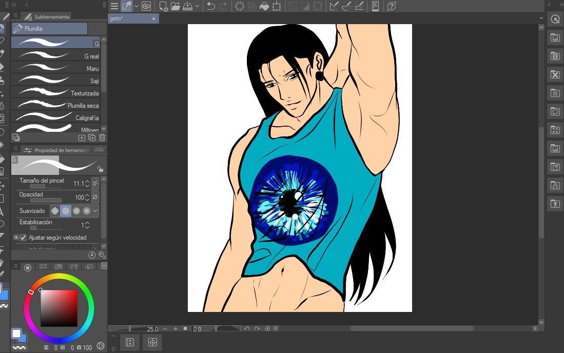Adjust the Estabilización slider

(x=46, y=228)
